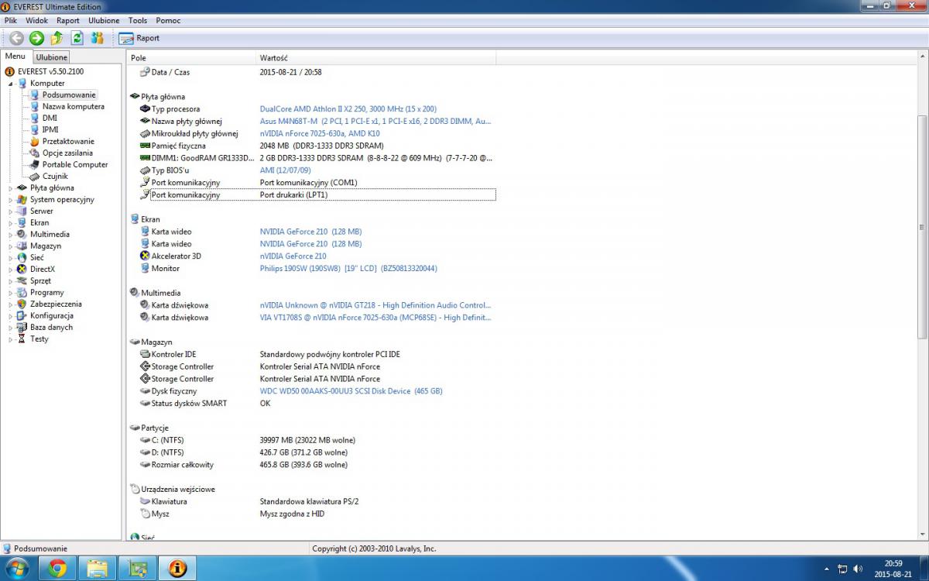
Task: Open the Asus M4N68T-M motherboard link
Action: [x=375, y=122]
